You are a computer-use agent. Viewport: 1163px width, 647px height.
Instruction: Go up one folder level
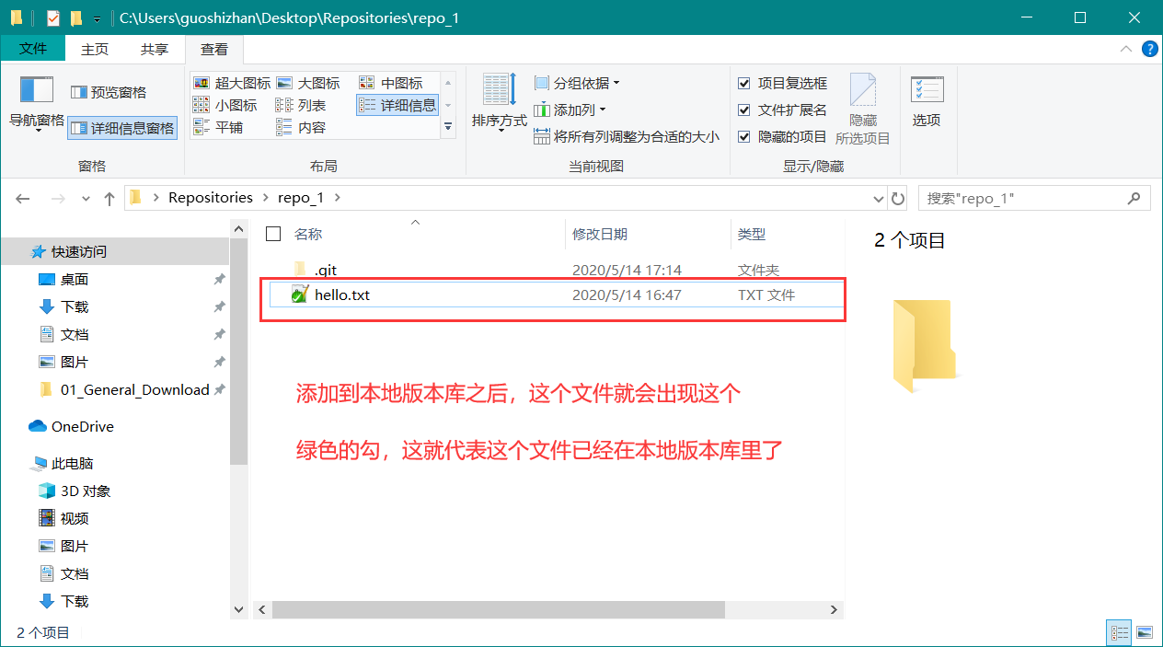[109, 198]
